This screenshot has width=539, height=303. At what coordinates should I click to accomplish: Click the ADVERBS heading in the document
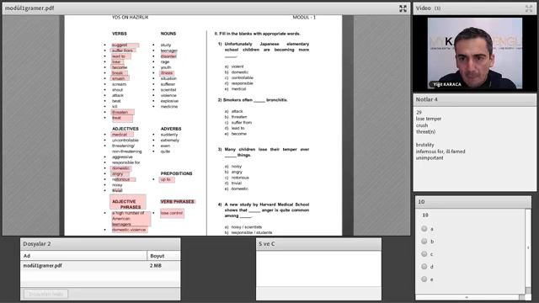coord(171,129)
